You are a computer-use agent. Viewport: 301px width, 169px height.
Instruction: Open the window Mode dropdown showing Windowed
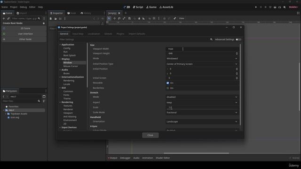click(202, 58)
